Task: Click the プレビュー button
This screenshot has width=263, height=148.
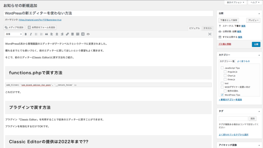Action: click(x=253, y=20)
